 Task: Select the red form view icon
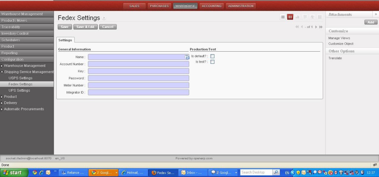290,17
